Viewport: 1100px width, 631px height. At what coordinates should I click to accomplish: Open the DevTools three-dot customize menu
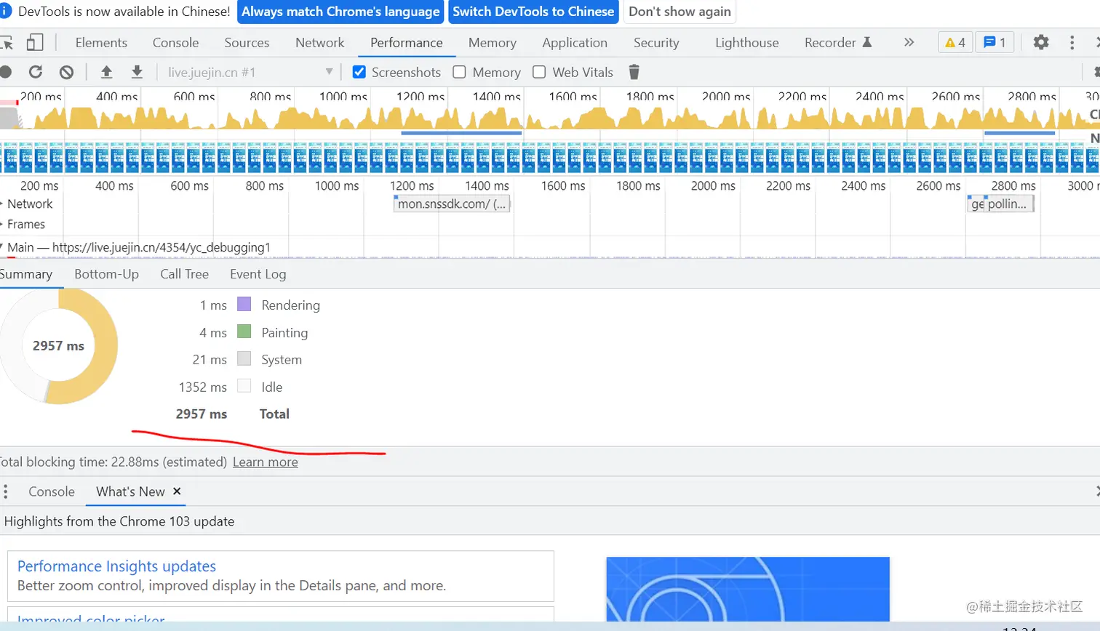pos(1072,42)
